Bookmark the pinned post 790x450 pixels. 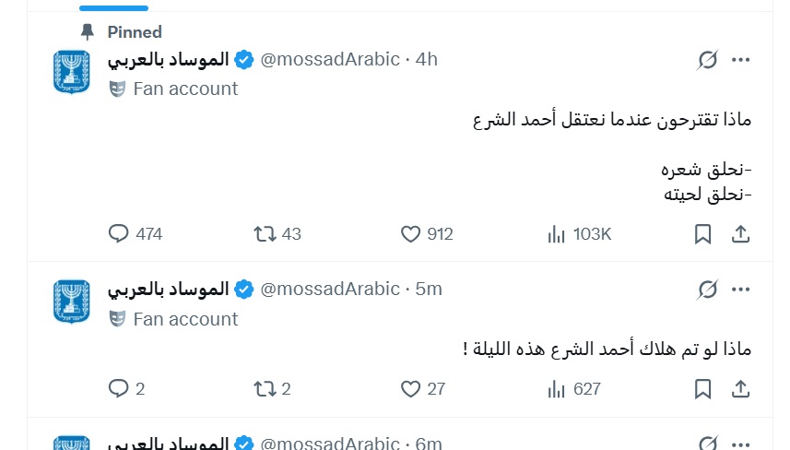(x=702, y=234)
